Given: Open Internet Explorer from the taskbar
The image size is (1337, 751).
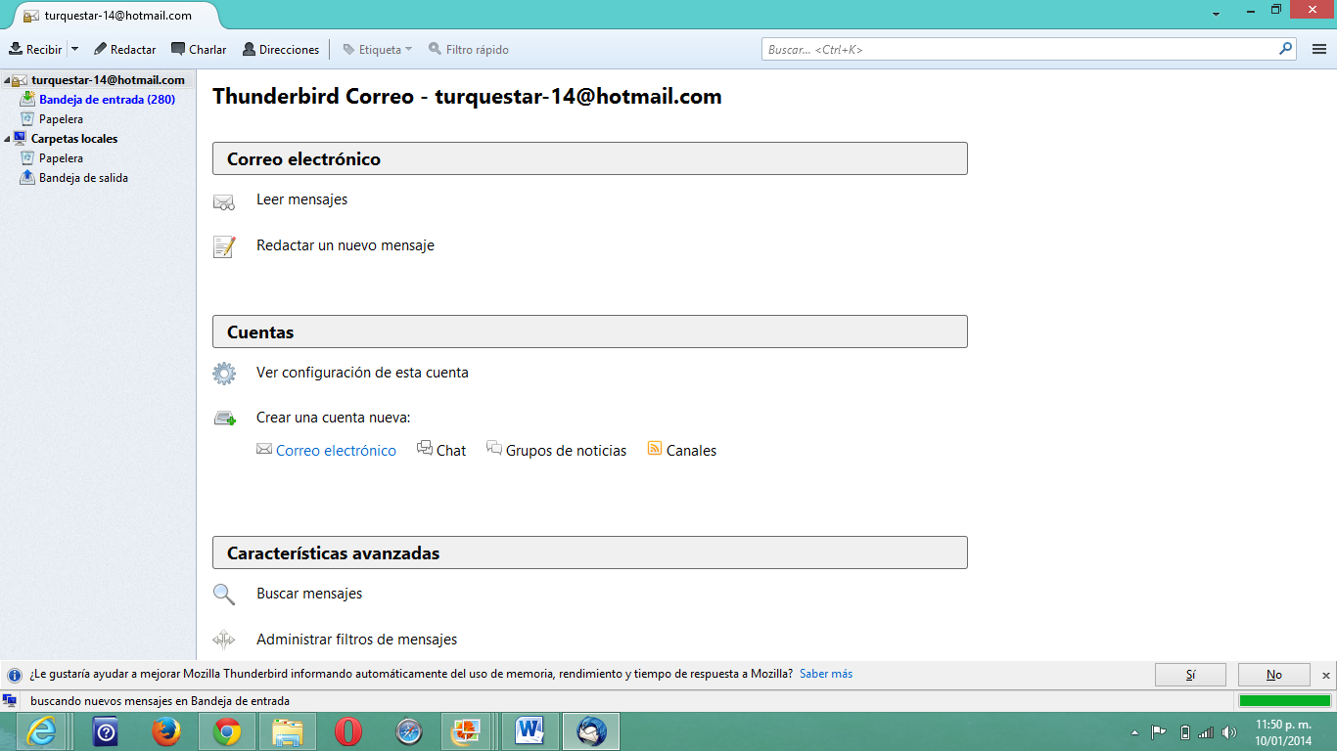Looking at the screenshot, I should pos(42,731).
